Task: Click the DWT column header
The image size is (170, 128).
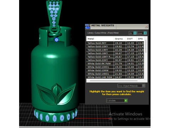Action: point(131,39)
